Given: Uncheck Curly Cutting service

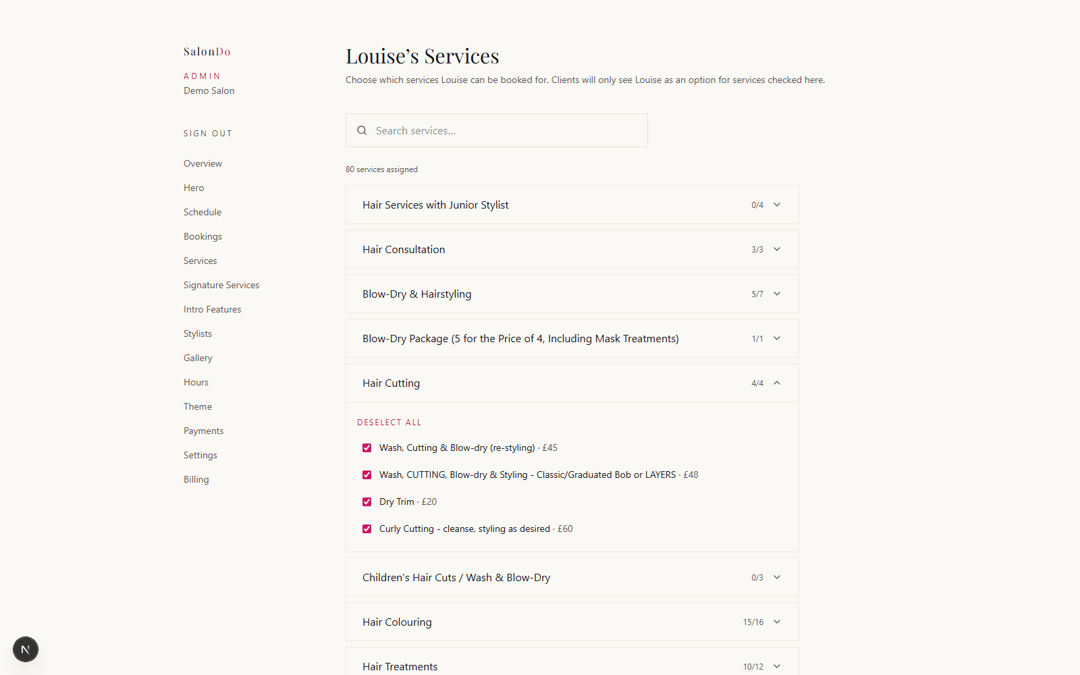Looking at the screenshot, I should tap(367, 529).
